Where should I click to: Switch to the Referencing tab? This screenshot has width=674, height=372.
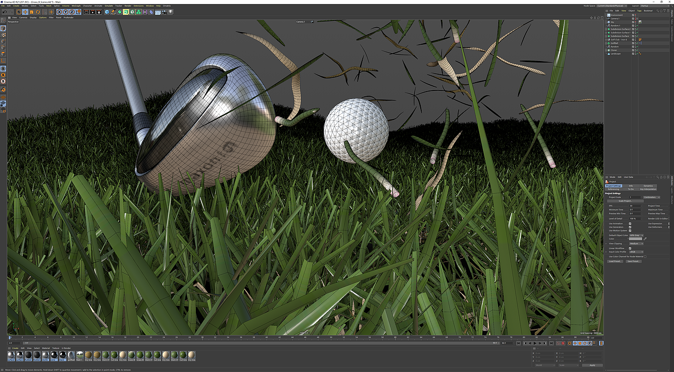pyautogui.click(x=613, y=189)
